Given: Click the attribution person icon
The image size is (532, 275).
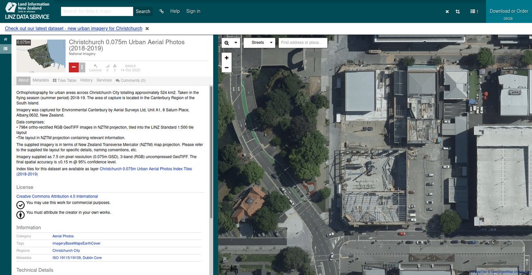Looking at the screenshot, I should pyautogui.click(x=20, y=215).
